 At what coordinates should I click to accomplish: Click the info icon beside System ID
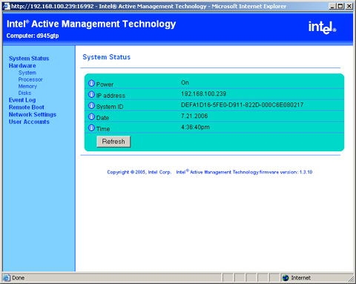(x=91, y=105)
